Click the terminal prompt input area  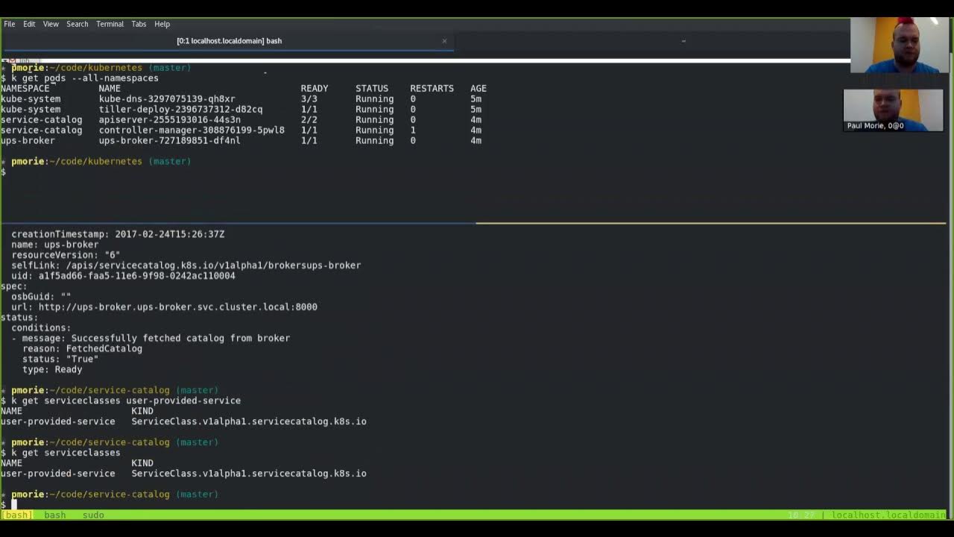tap(15, 504)
